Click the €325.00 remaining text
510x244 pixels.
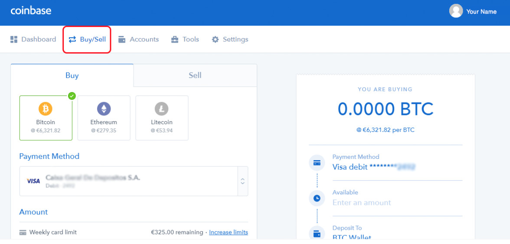pyautogui.click(x=177, y=232)
